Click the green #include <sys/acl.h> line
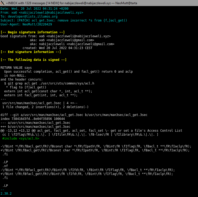 21,139
